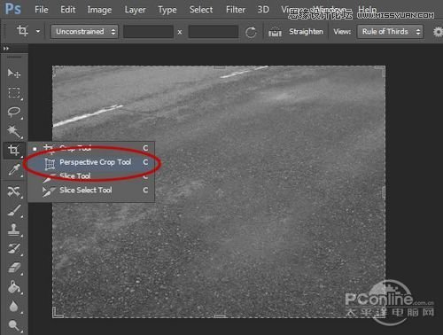Click the x swap dimensions button
443x335 pixels.
pyautogui.click(x=180, y=32)
